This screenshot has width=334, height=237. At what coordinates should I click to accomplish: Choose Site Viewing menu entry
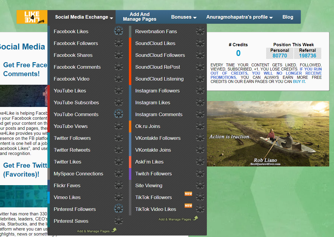pyautogui.click(x=149, y=186)
